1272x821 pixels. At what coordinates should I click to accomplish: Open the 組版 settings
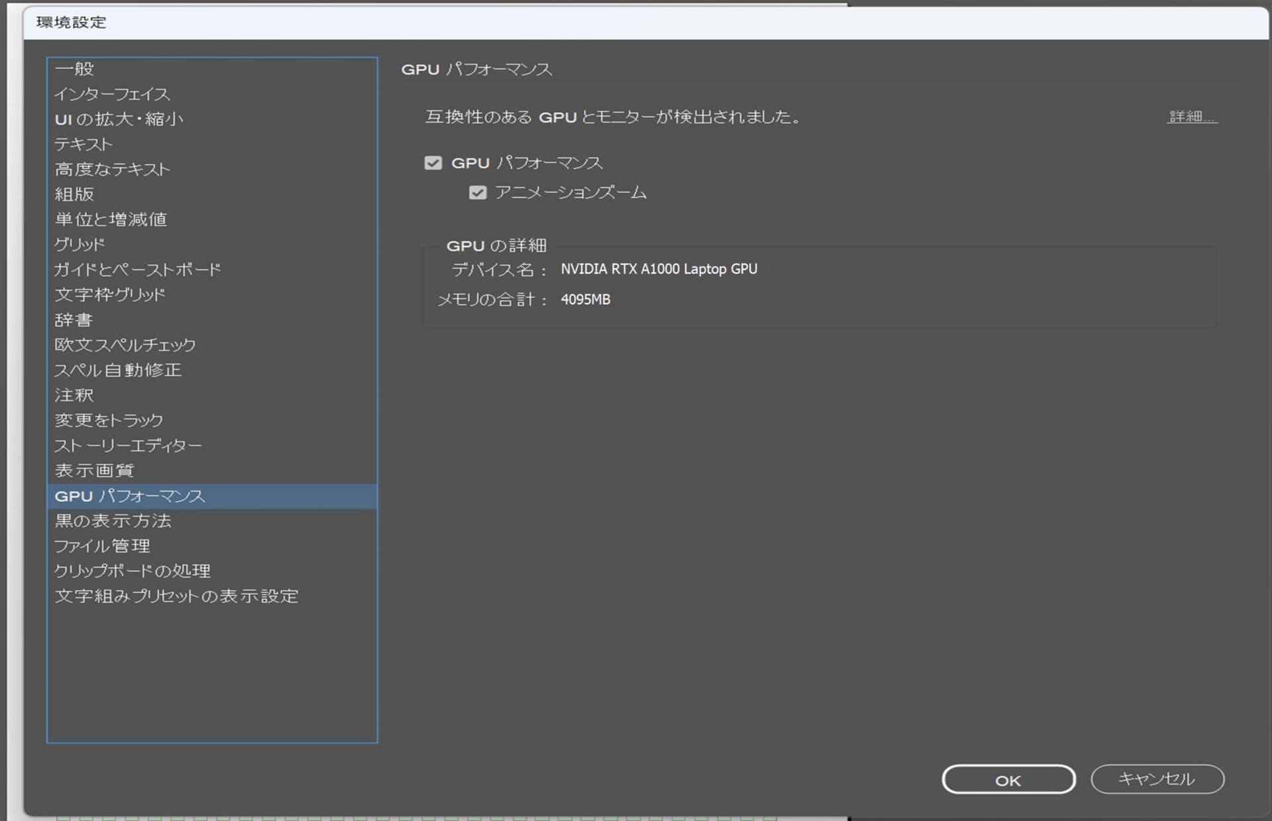(75, 194)
